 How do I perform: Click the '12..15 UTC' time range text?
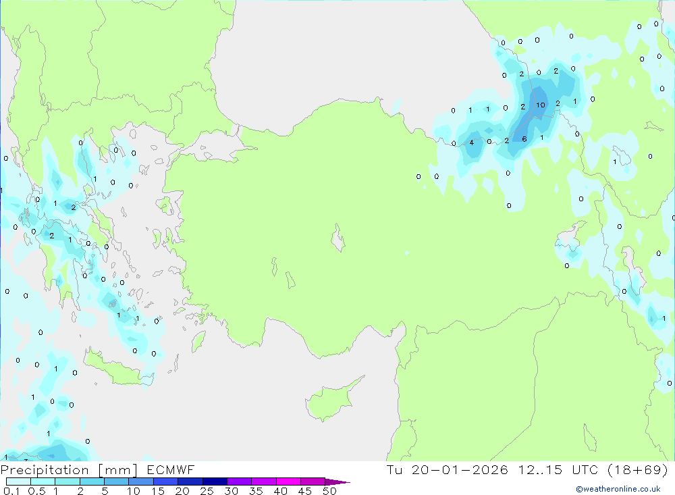pos(558,469)
